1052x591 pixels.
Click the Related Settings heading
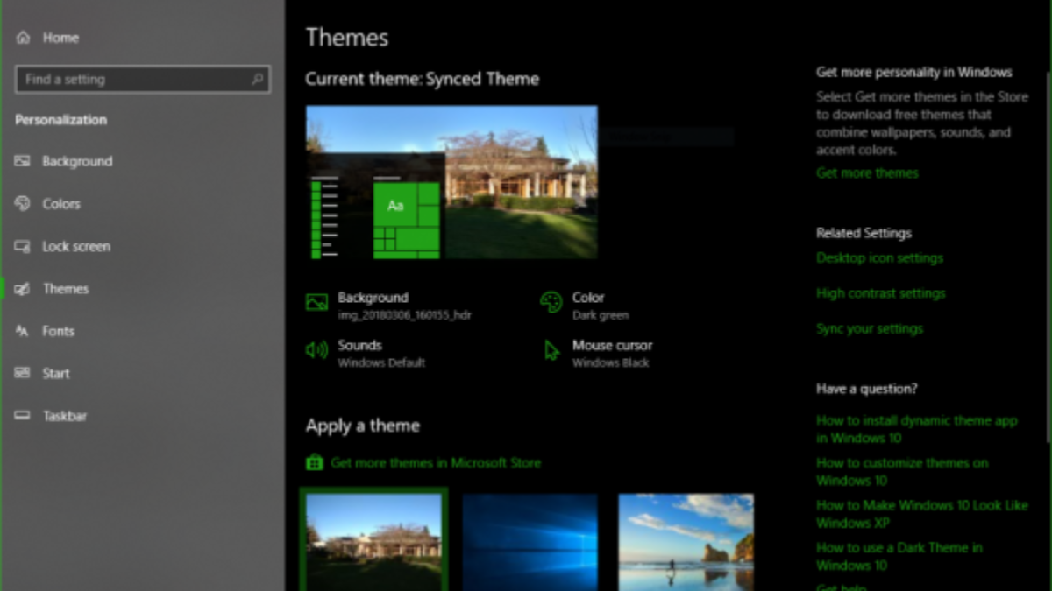864,233
